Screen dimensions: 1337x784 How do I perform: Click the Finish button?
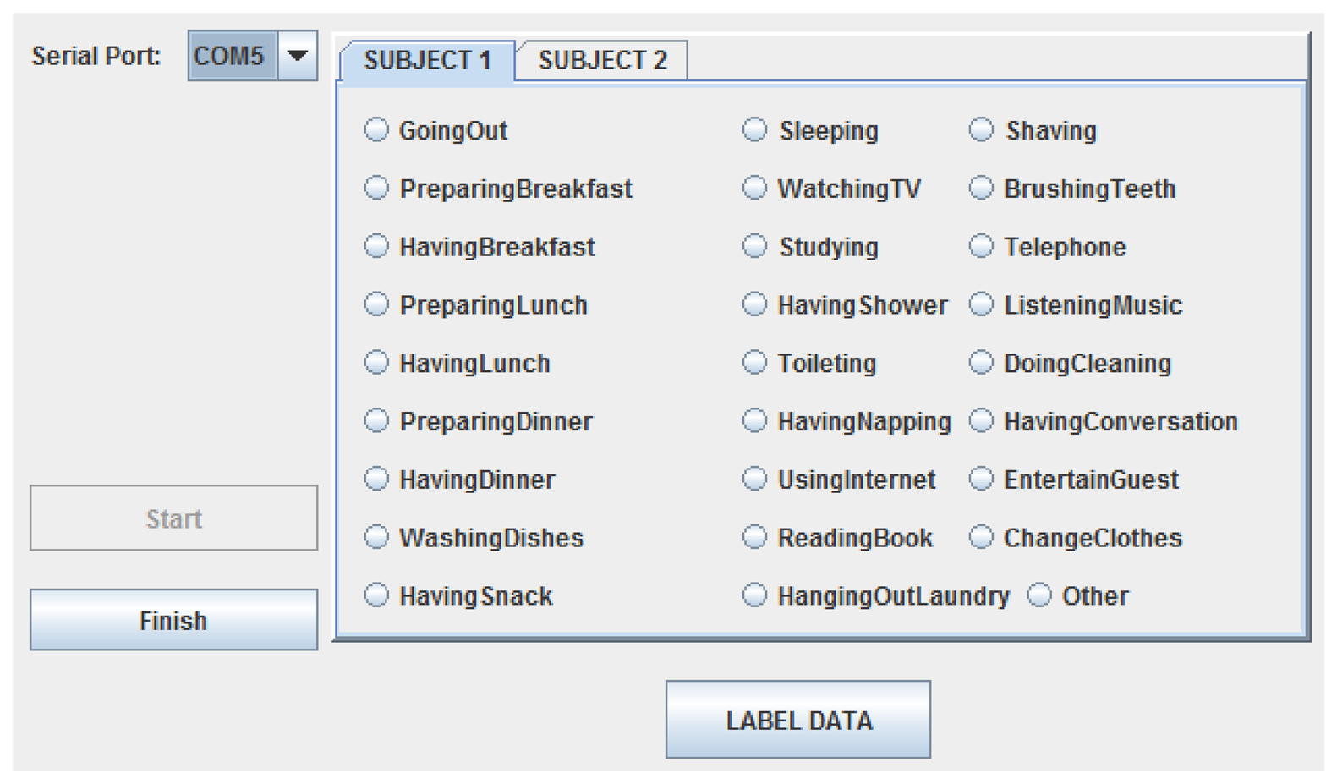click(x=173, y=620)
